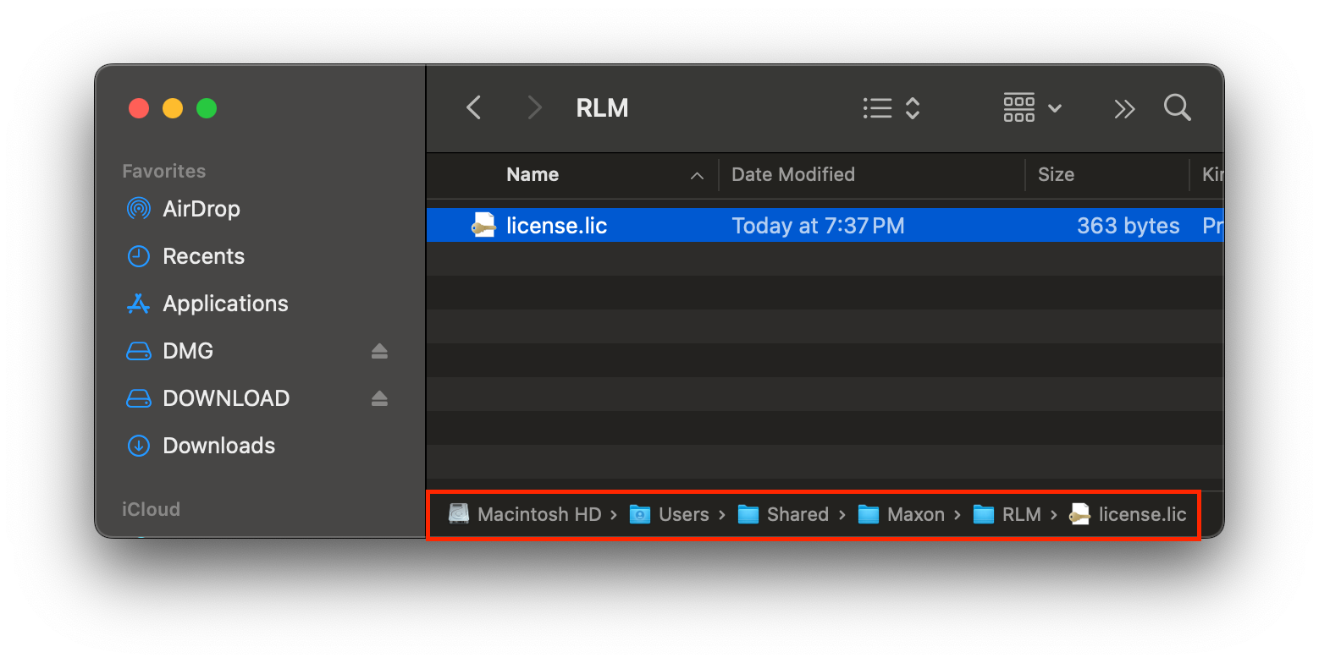Image resolution: width=1319 pixels, height=663 pixels.
Task: Click Macintosh HD in the path bar
Action: [539, 513]
